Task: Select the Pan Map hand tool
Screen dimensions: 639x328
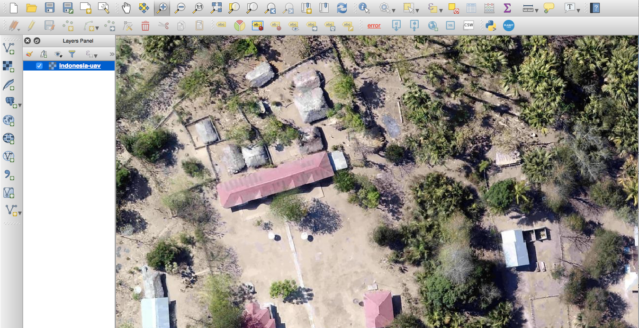Action: pyautogui.click(x=126, y=8)
